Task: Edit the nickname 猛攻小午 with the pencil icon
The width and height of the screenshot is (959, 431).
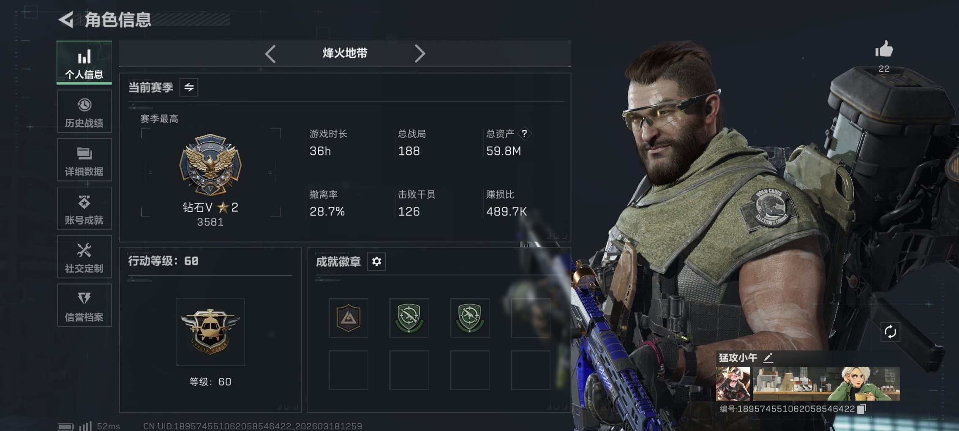Action: pos(768,358)
